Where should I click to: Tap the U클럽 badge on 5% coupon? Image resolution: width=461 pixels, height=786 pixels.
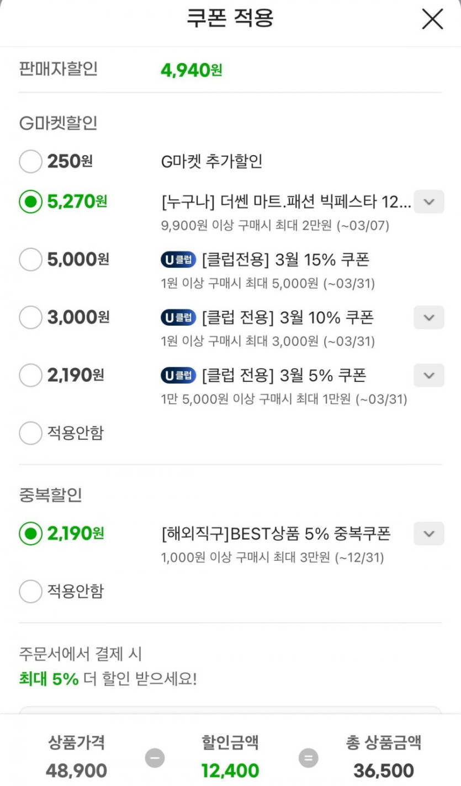coord(178,376)
